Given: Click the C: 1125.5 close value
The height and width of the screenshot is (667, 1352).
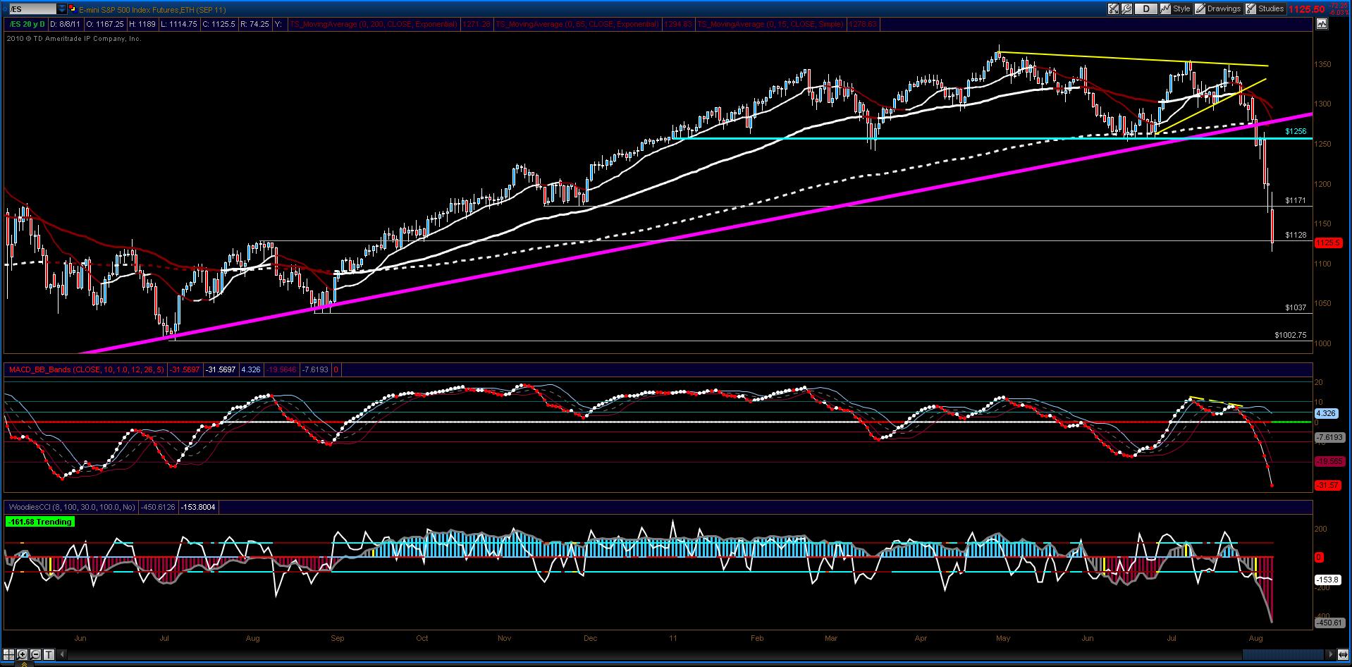Looking at the screenshot, I should click(218, 24).
